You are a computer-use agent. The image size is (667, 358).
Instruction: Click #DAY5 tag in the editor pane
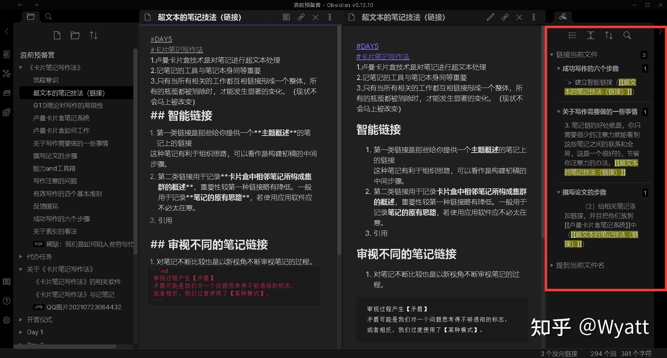pos(161,39)
